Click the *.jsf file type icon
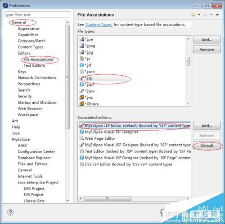Screen dimensions: 225x224 point(82,65)
